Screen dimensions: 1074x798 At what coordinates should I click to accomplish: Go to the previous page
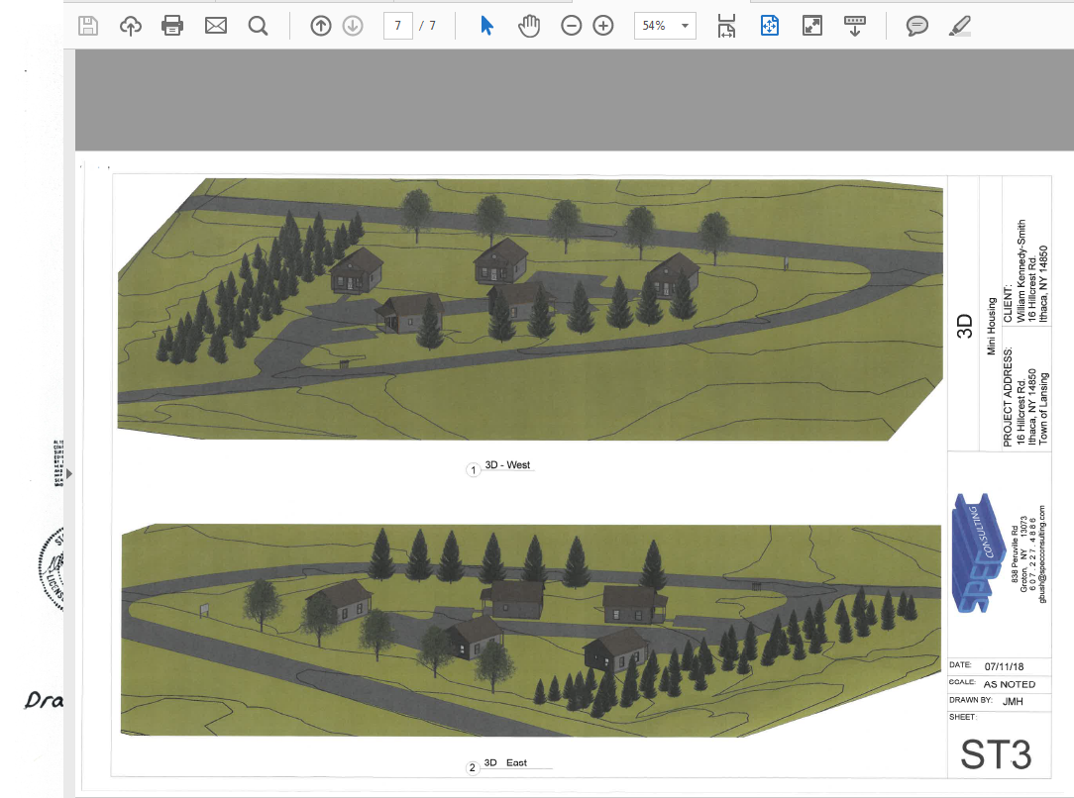(x=320, y=26)
